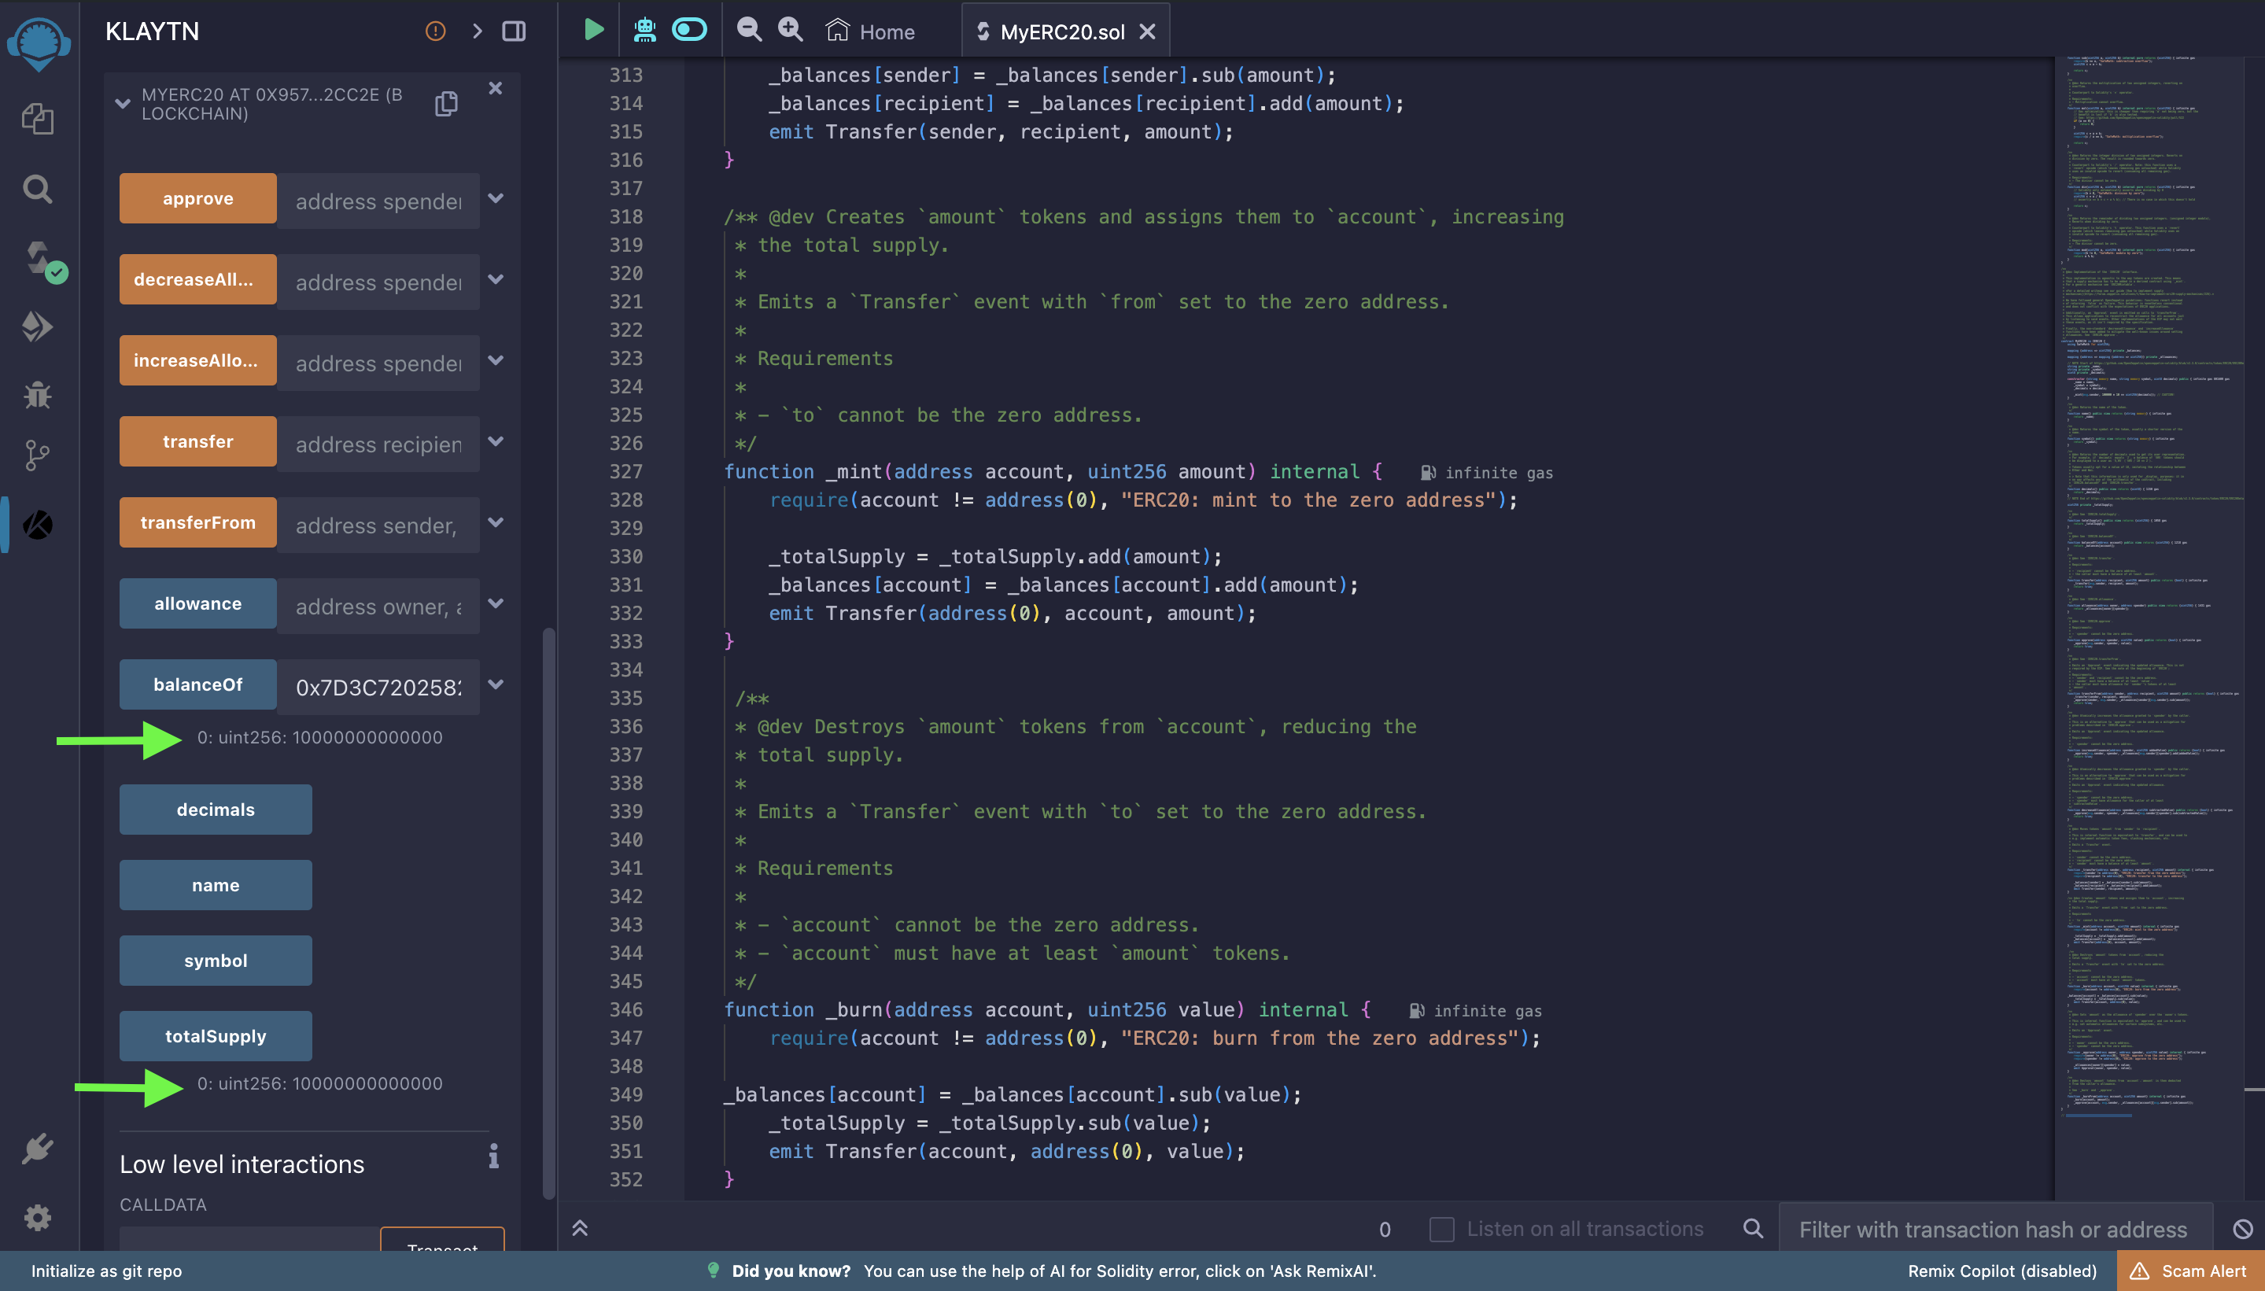Viewport: 2265px width, 1291px height.
Task: Open the Plugin manager plug icon
Action: 37,1149
